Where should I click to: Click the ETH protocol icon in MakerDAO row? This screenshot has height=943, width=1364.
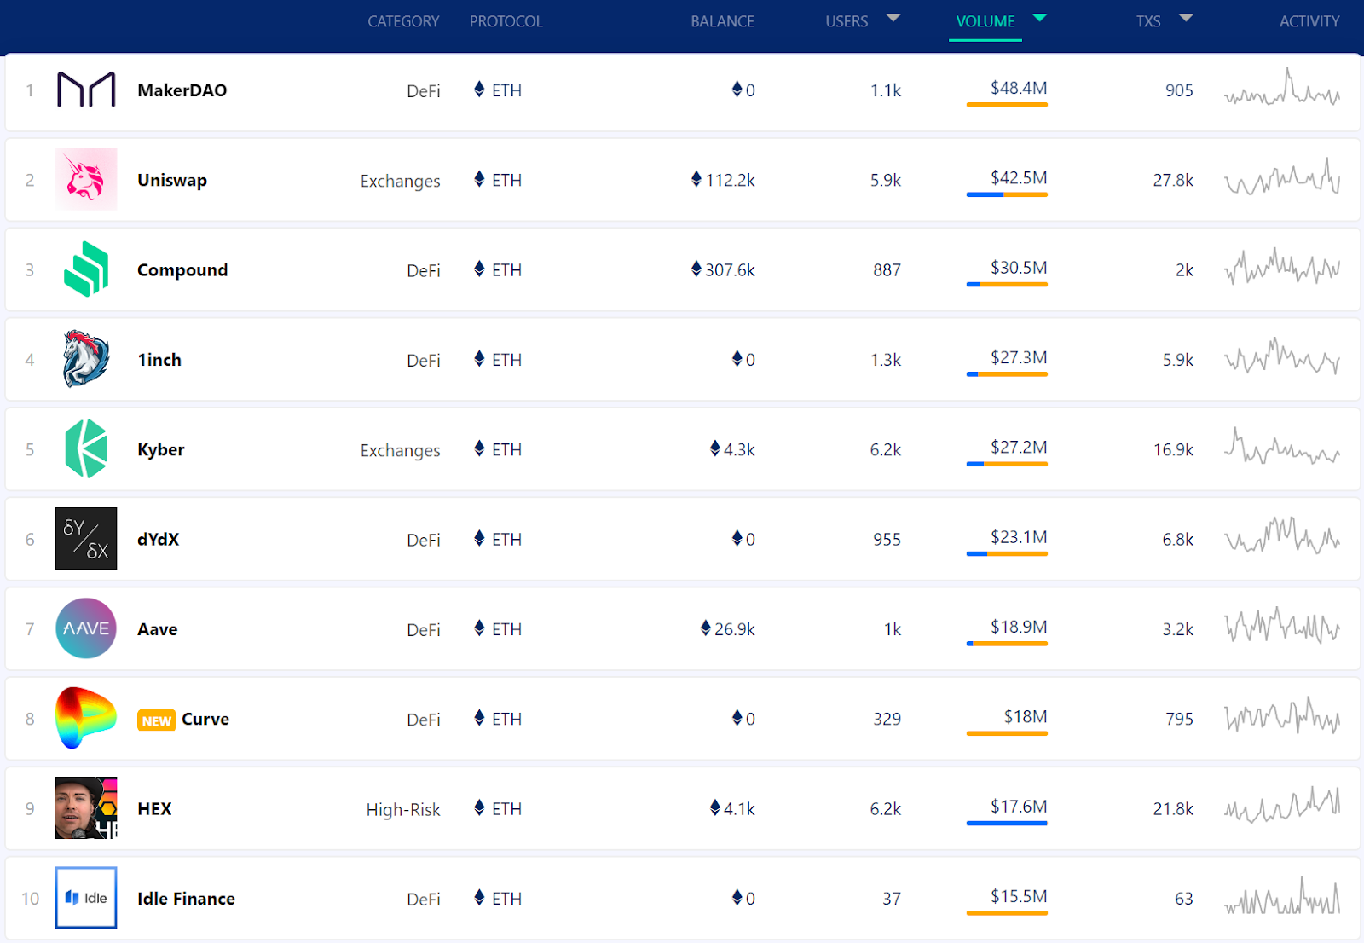pyautogui.click(x=479, y=90)
